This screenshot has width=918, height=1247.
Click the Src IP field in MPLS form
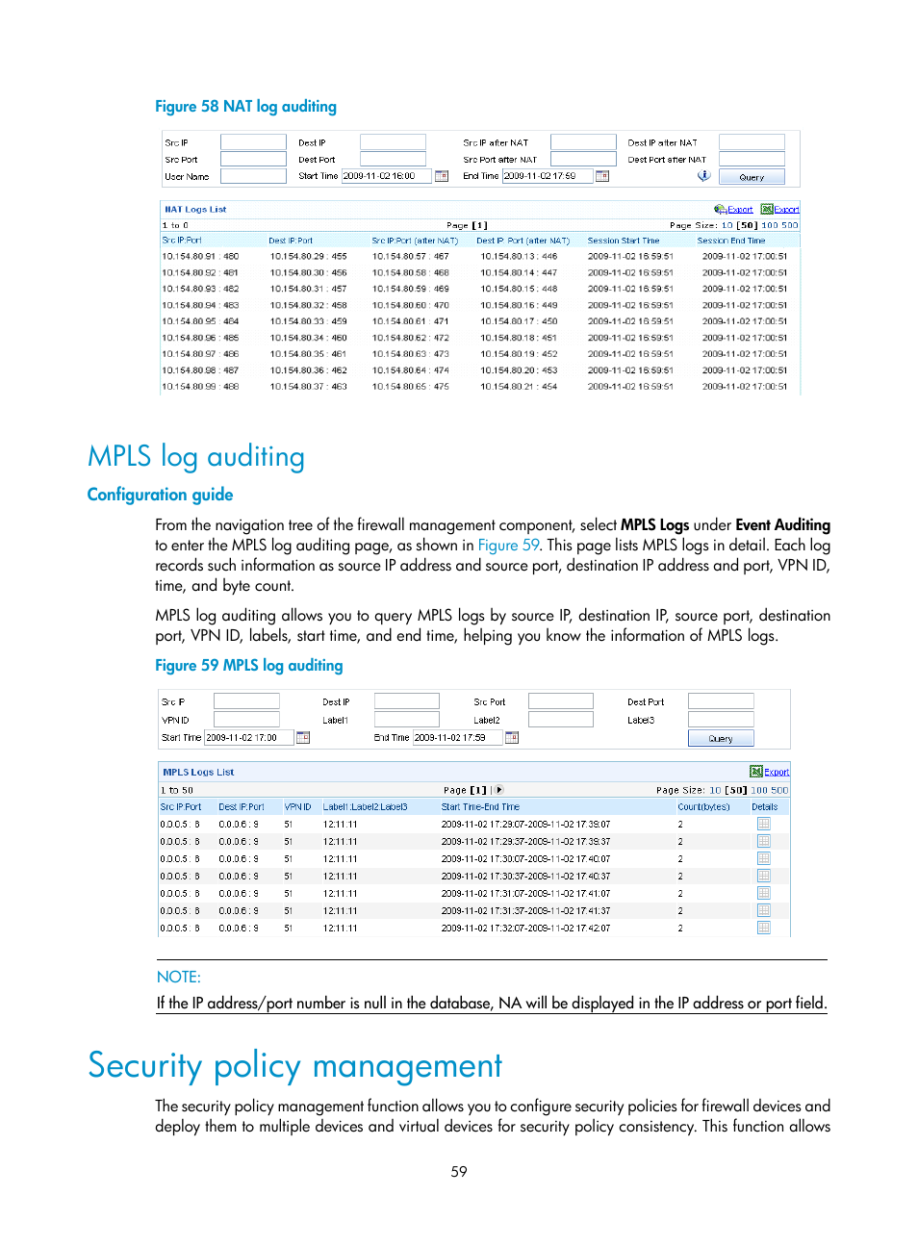246,701
